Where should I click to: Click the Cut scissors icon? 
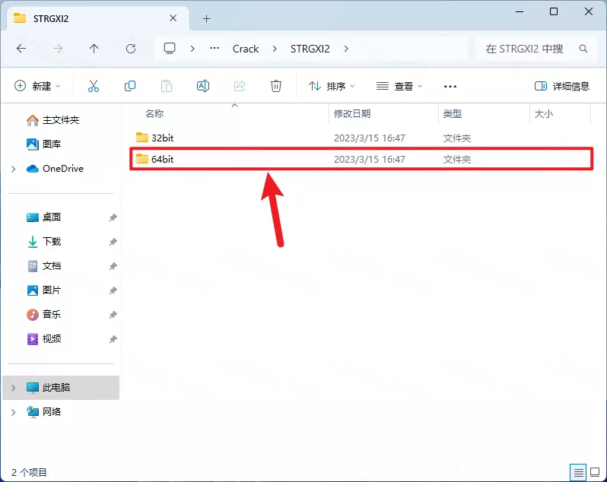(94, 86)
